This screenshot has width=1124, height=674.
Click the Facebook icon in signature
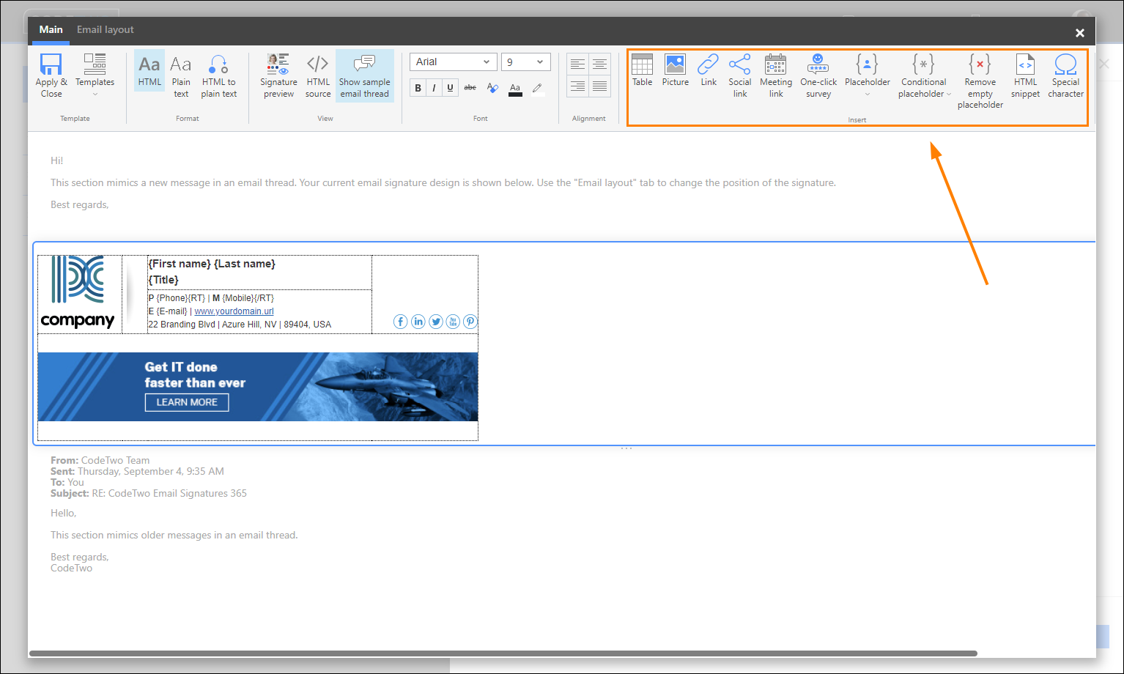click(x=401, y=322)
